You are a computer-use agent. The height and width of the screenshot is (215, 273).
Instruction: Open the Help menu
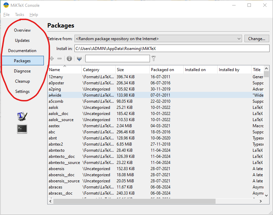pyautogui.click(x=34, y=15)
